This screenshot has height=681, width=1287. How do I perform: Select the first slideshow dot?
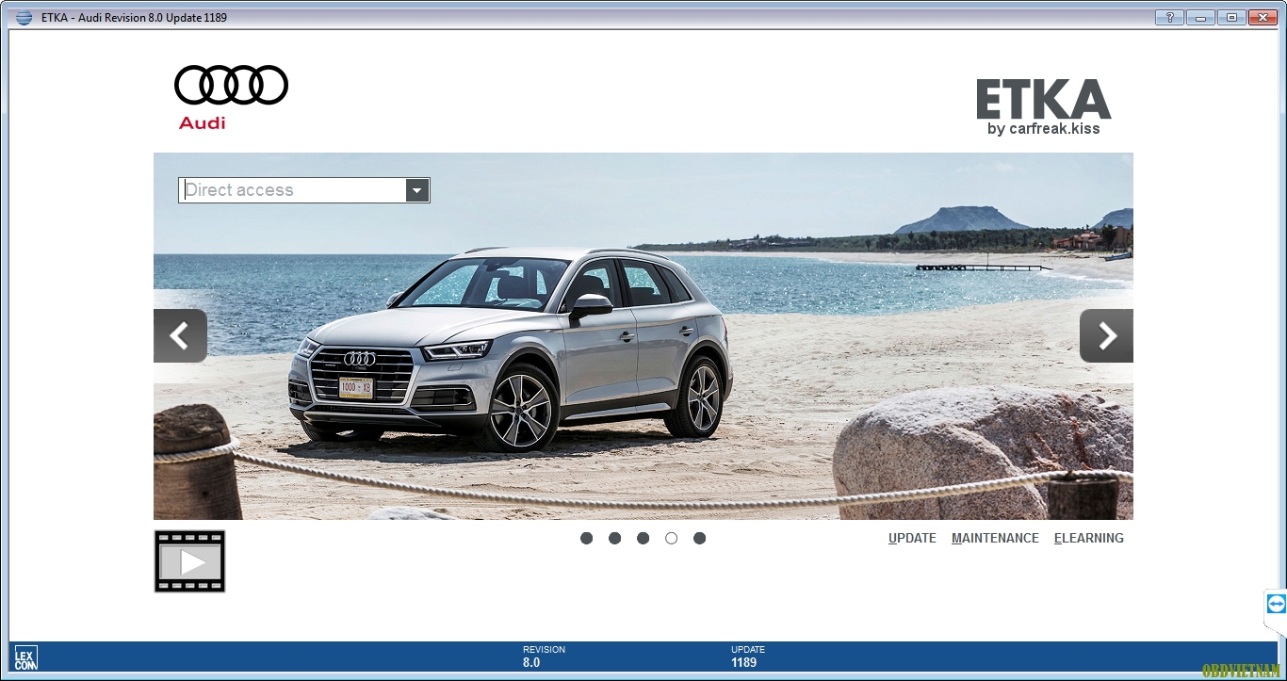586,538
